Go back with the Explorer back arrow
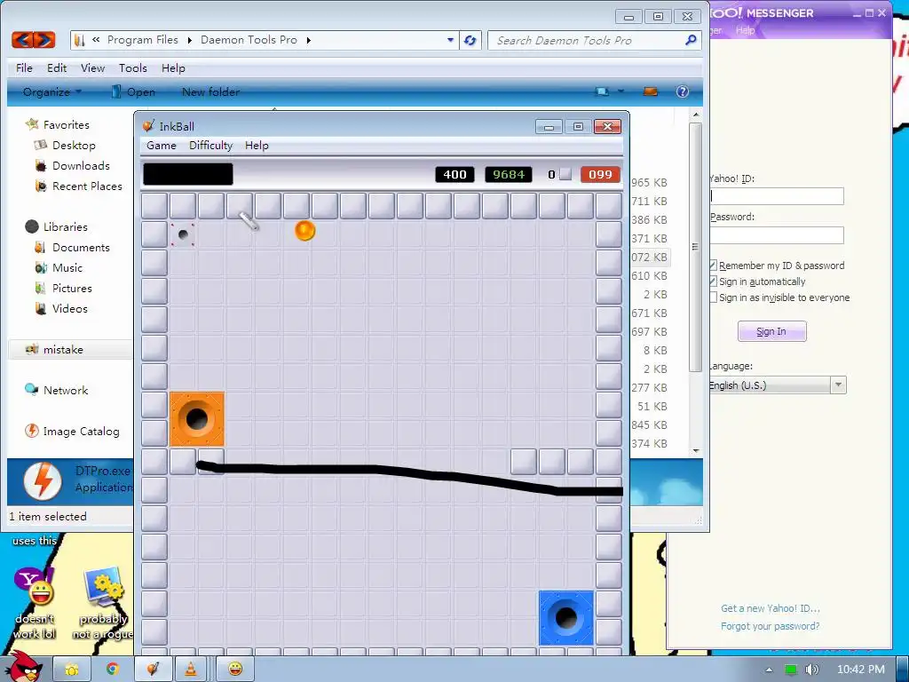 click(22, 40)
